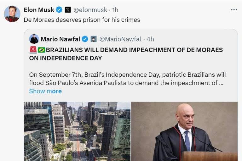242x161 pixels.
Task: Click the blue verified badge beside Elon Musk
Action: coord(59,10)
